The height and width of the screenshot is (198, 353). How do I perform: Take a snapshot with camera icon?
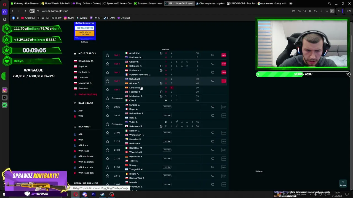[299, 11]
